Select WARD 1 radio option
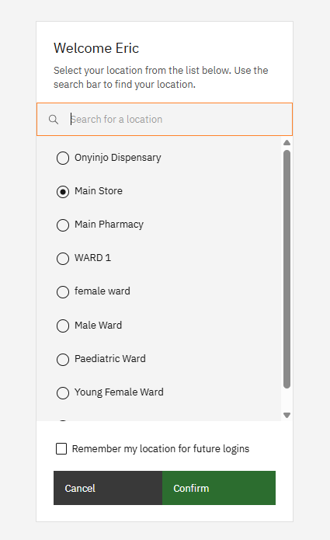This screenshot has height=540, width=330. pyautogui.click(x=63, y=258)
